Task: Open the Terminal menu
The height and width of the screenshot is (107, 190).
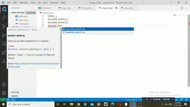Action: coord(54,3)
